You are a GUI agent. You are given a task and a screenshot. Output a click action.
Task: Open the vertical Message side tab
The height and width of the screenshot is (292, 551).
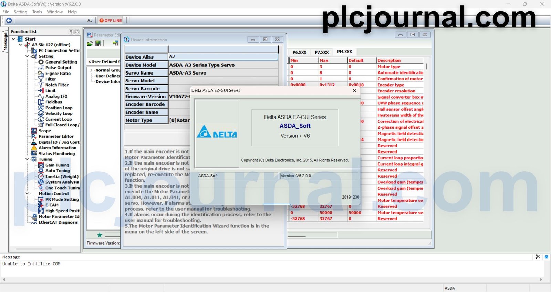tap(5, 42)
